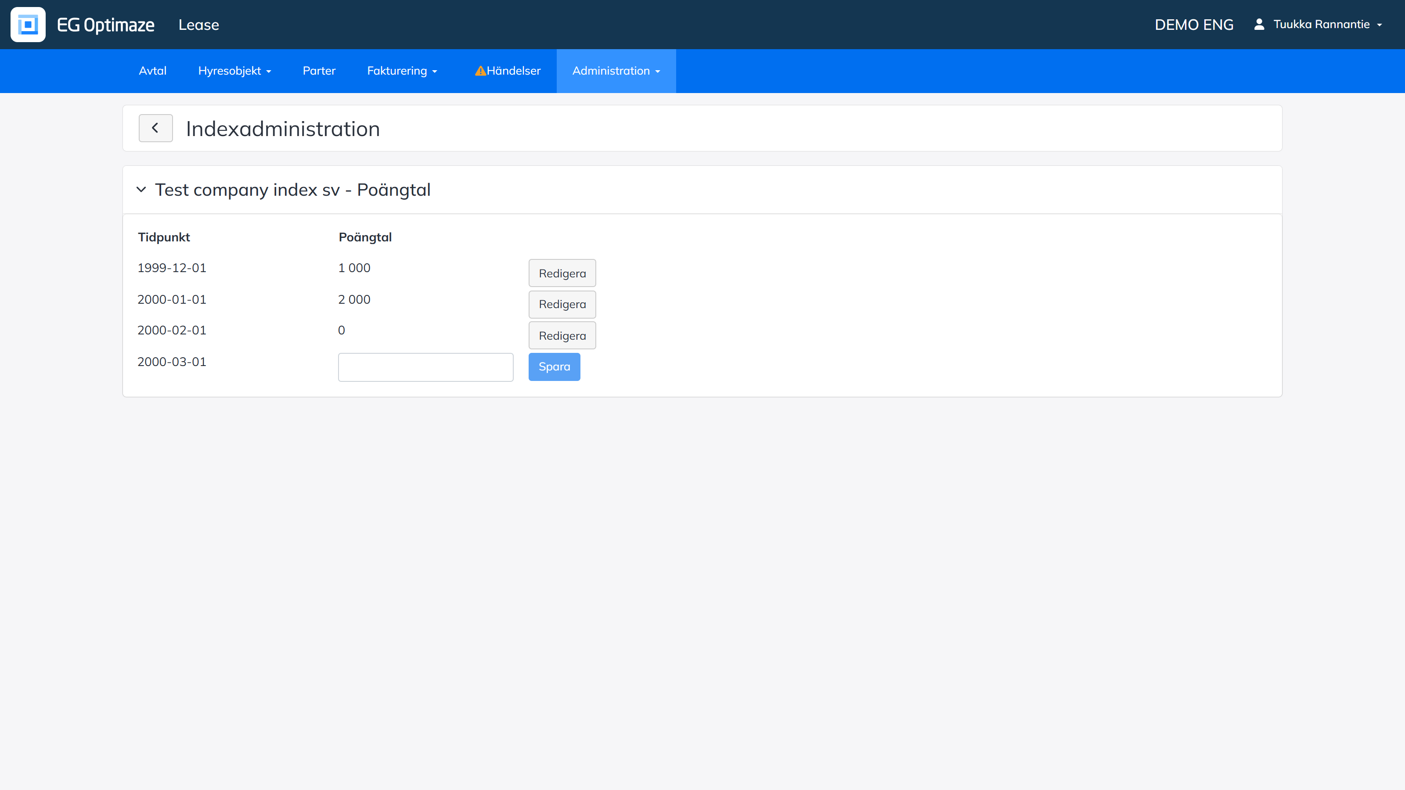Click Redigera for the 1999-12-01 row
Screen dimensions: 1405x790
point(562,273)
